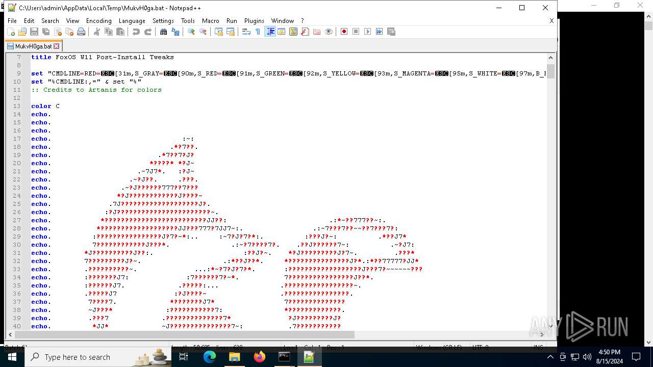Screen dimensions: 653x367
Task: Redo the action via the toolbar
Action: pyautogui.click(x=148, y=32)
